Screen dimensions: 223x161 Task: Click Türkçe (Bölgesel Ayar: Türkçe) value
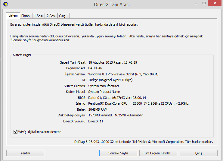click(110, 80)
